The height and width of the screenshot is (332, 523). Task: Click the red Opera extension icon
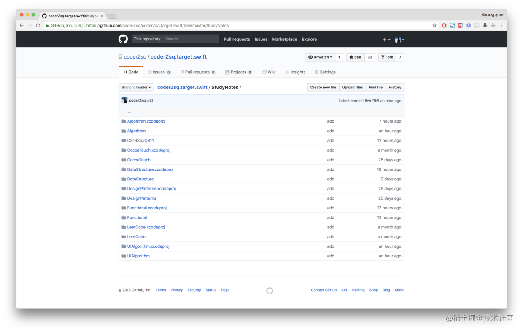(444, 25)
